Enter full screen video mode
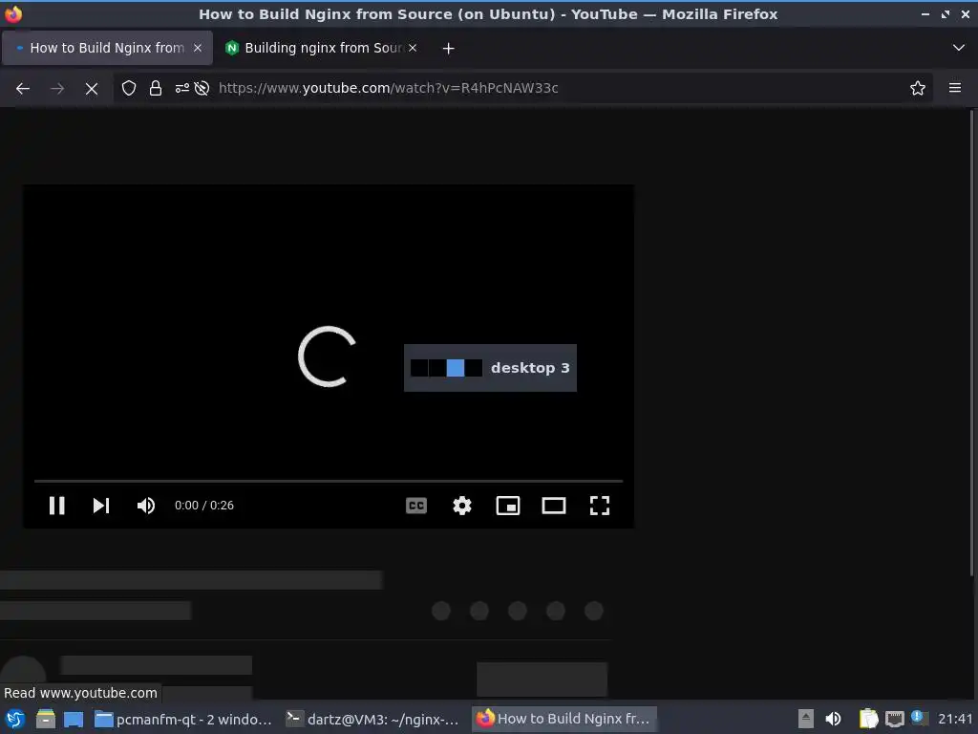Image resolution: width=978 pixels, height=734 pixels. pos(600,506)
